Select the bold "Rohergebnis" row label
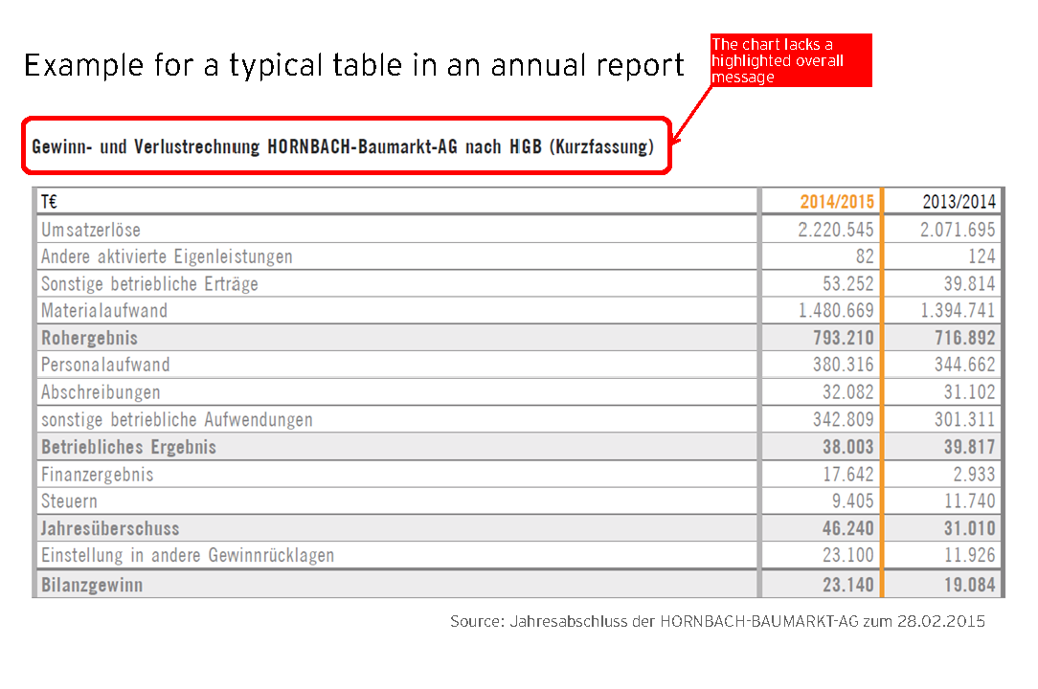Screen dimensions: 1038x689 tap(89, 338)
